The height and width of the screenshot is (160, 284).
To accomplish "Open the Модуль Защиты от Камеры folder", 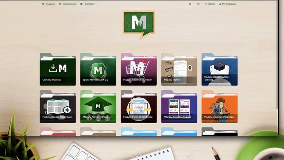I will tap(220, 107).
